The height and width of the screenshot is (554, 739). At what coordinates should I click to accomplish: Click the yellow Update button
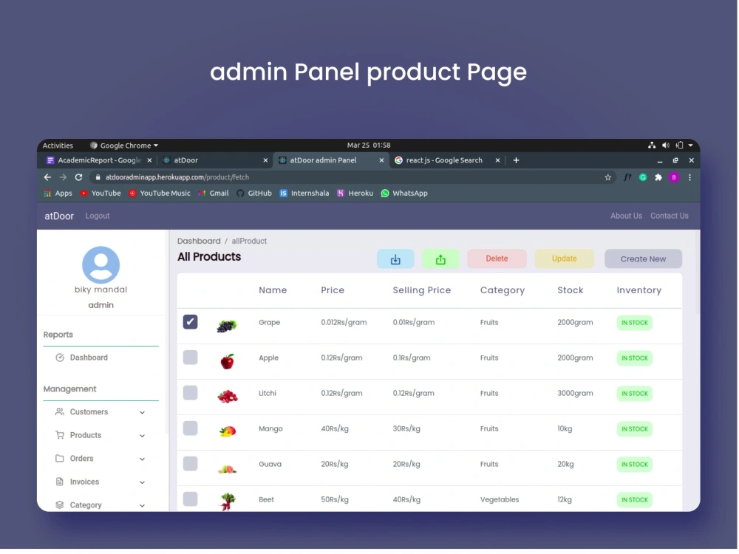pos(565,259)
